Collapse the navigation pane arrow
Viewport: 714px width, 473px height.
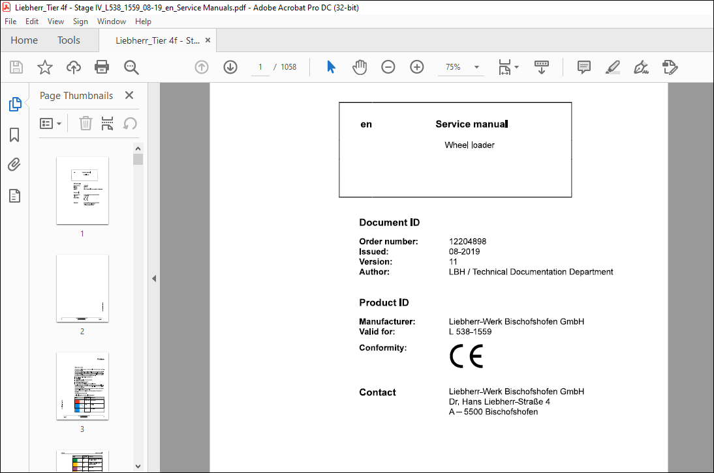point(154,278)
